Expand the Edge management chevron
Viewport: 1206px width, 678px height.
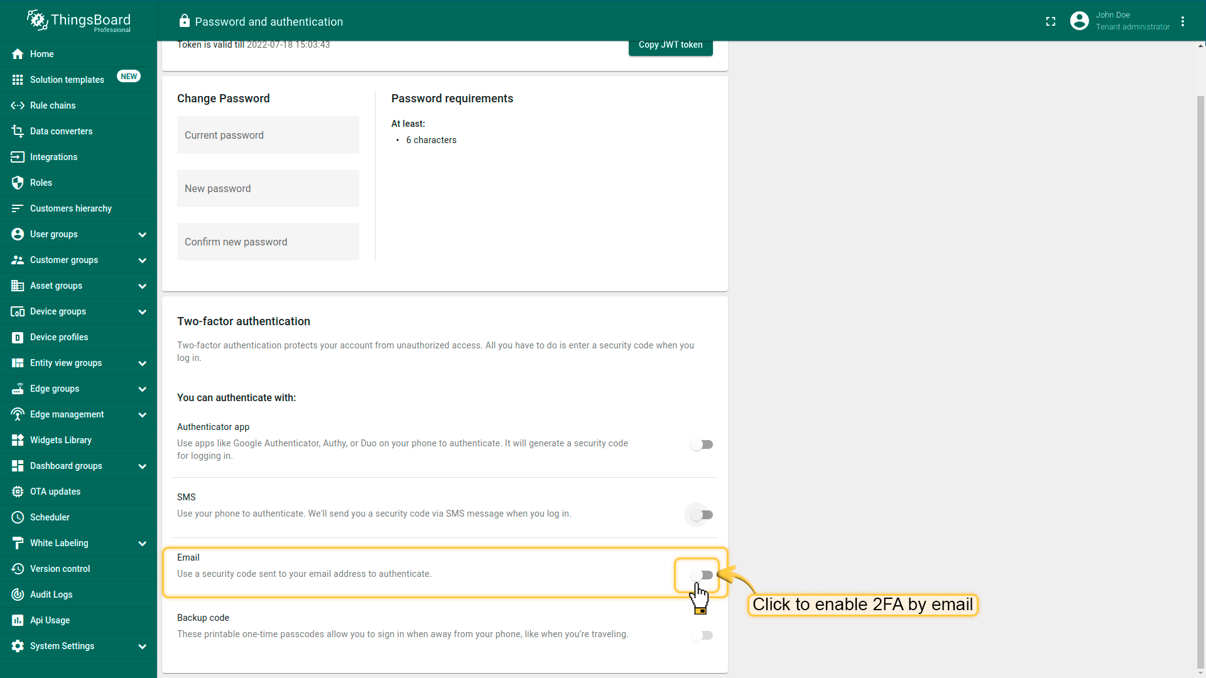143,415
